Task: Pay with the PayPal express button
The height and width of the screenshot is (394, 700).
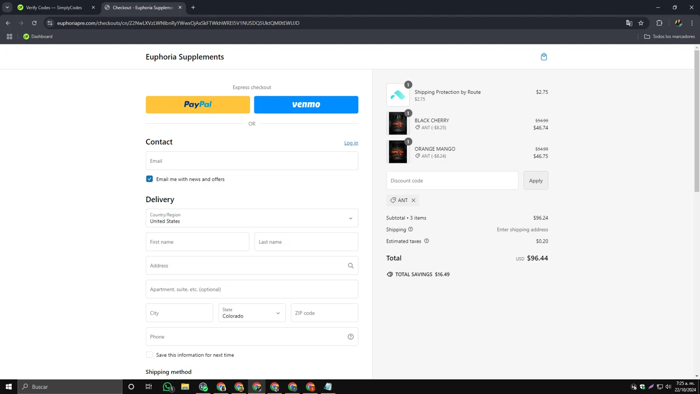Action: click(x=198, y=105)
